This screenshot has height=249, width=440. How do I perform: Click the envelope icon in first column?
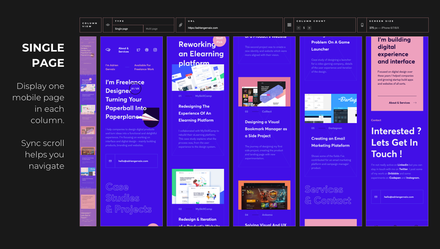click(x=110, y=161)
